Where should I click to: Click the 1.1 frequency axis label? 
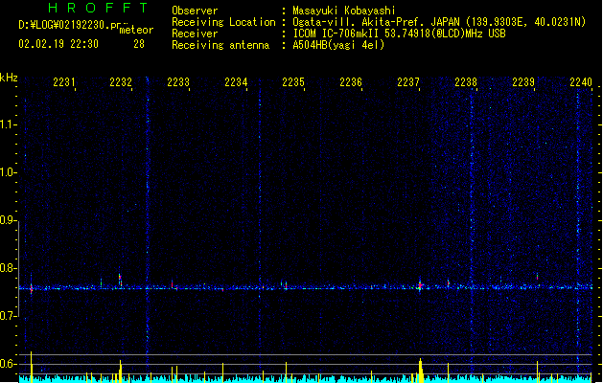(x=9, y=124)
